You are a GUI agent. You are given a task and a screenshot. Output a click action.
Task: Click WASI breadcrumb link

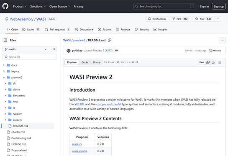coord(67,40)
